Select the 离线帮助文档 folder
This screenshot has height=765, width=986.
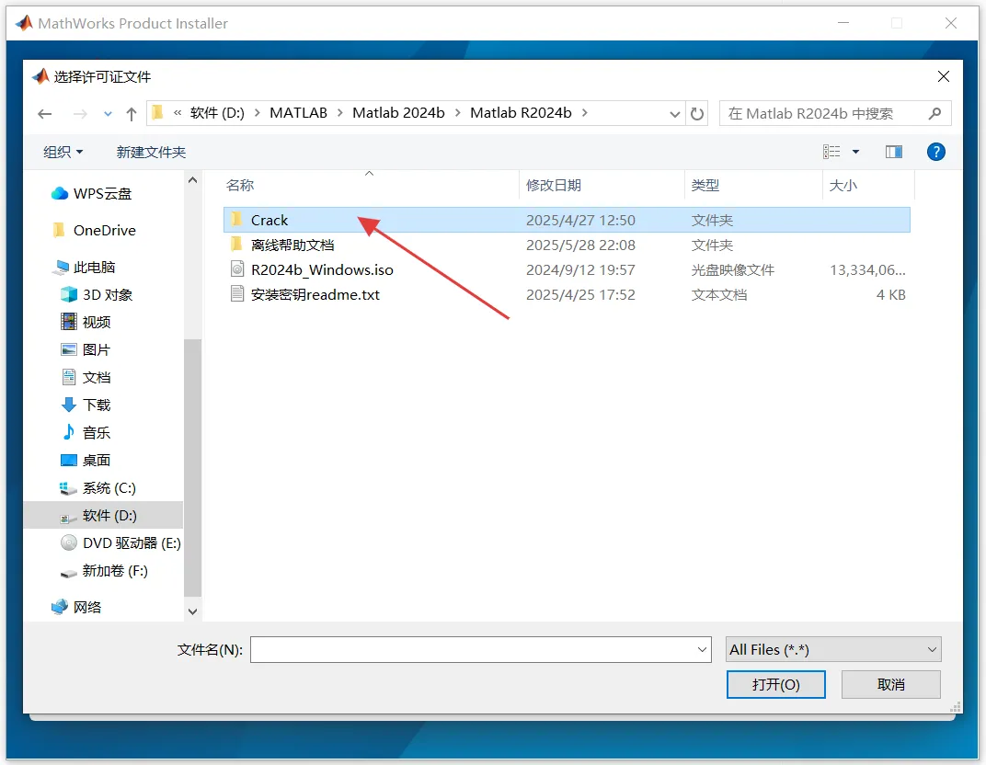292,245
